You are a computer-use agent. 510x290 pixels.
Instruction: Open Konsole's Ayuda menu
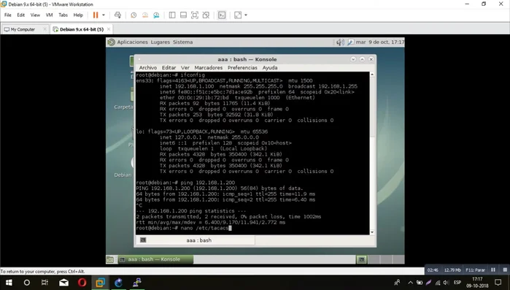coord(270,68)
